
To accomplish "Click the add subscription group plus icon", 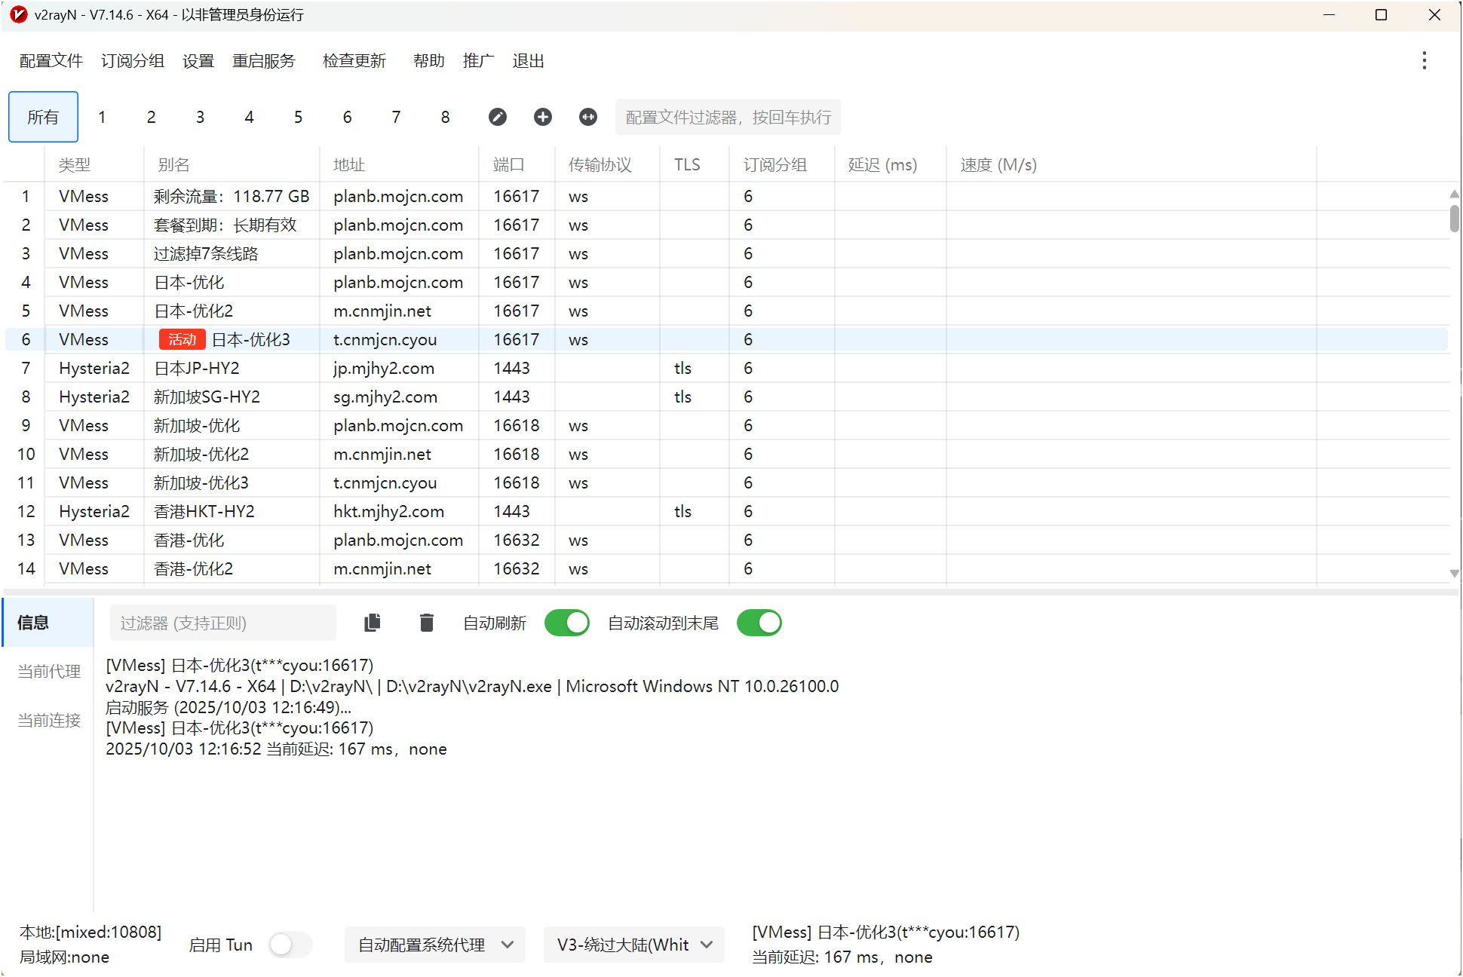I will click(542, 117).
